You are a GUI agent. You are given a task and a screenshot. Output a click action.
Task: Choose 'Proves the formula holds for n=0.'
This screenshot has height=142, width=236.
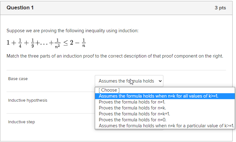(x=132, y=120)
